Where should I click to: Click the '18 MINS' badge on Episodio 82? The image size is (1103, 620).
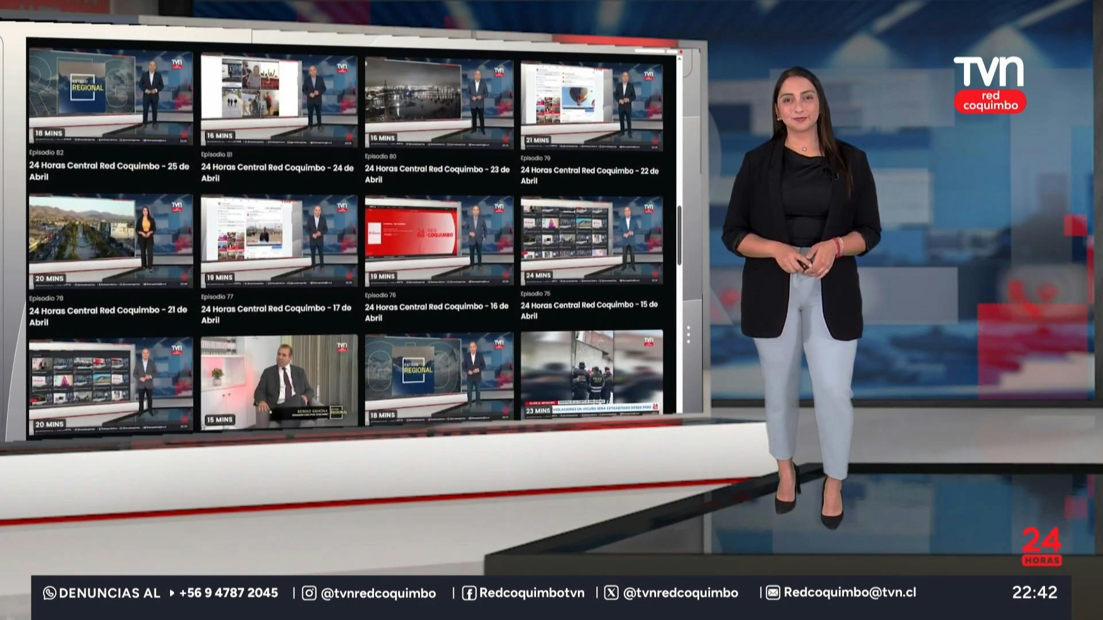tap(49, 133)
